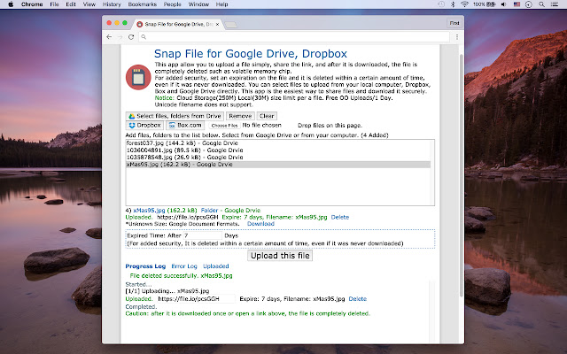Click the Remove button
Image resolution: width=567 pixels, height=354 pixels.
tap(240, 116)
